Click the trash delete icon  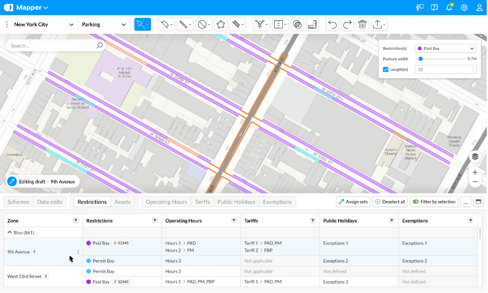[x=362, y=24]
